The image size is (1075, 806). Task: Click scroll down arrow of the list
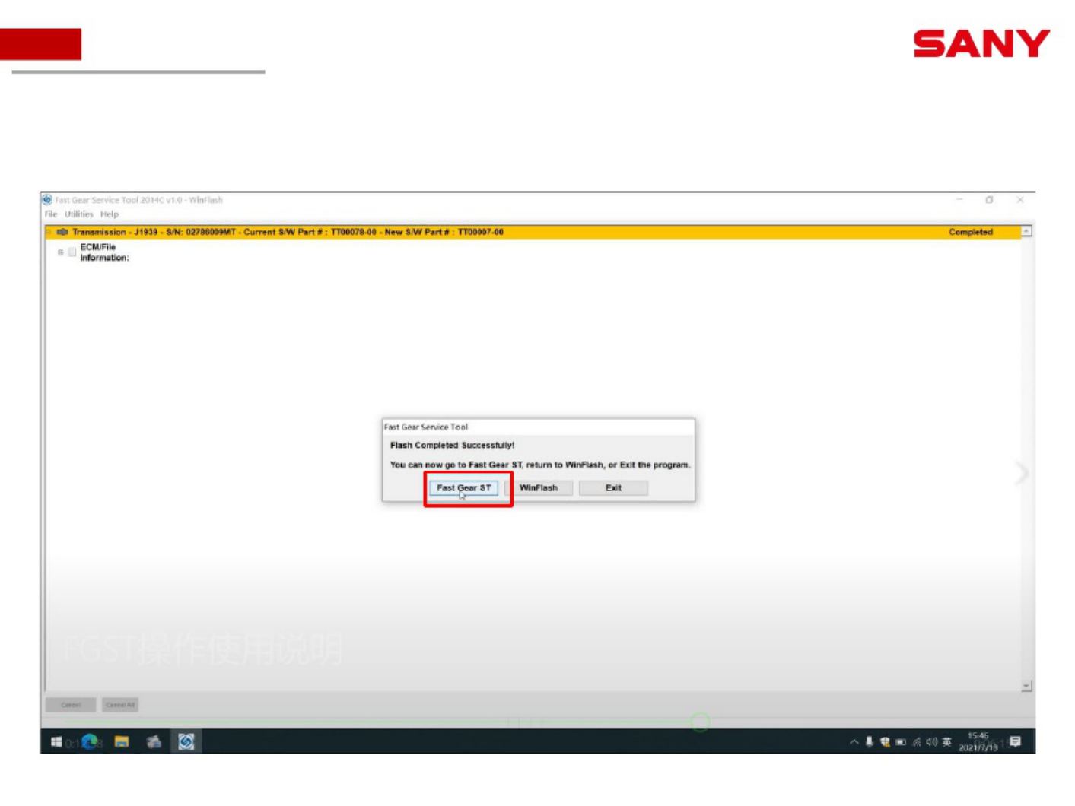(1026, 686)
